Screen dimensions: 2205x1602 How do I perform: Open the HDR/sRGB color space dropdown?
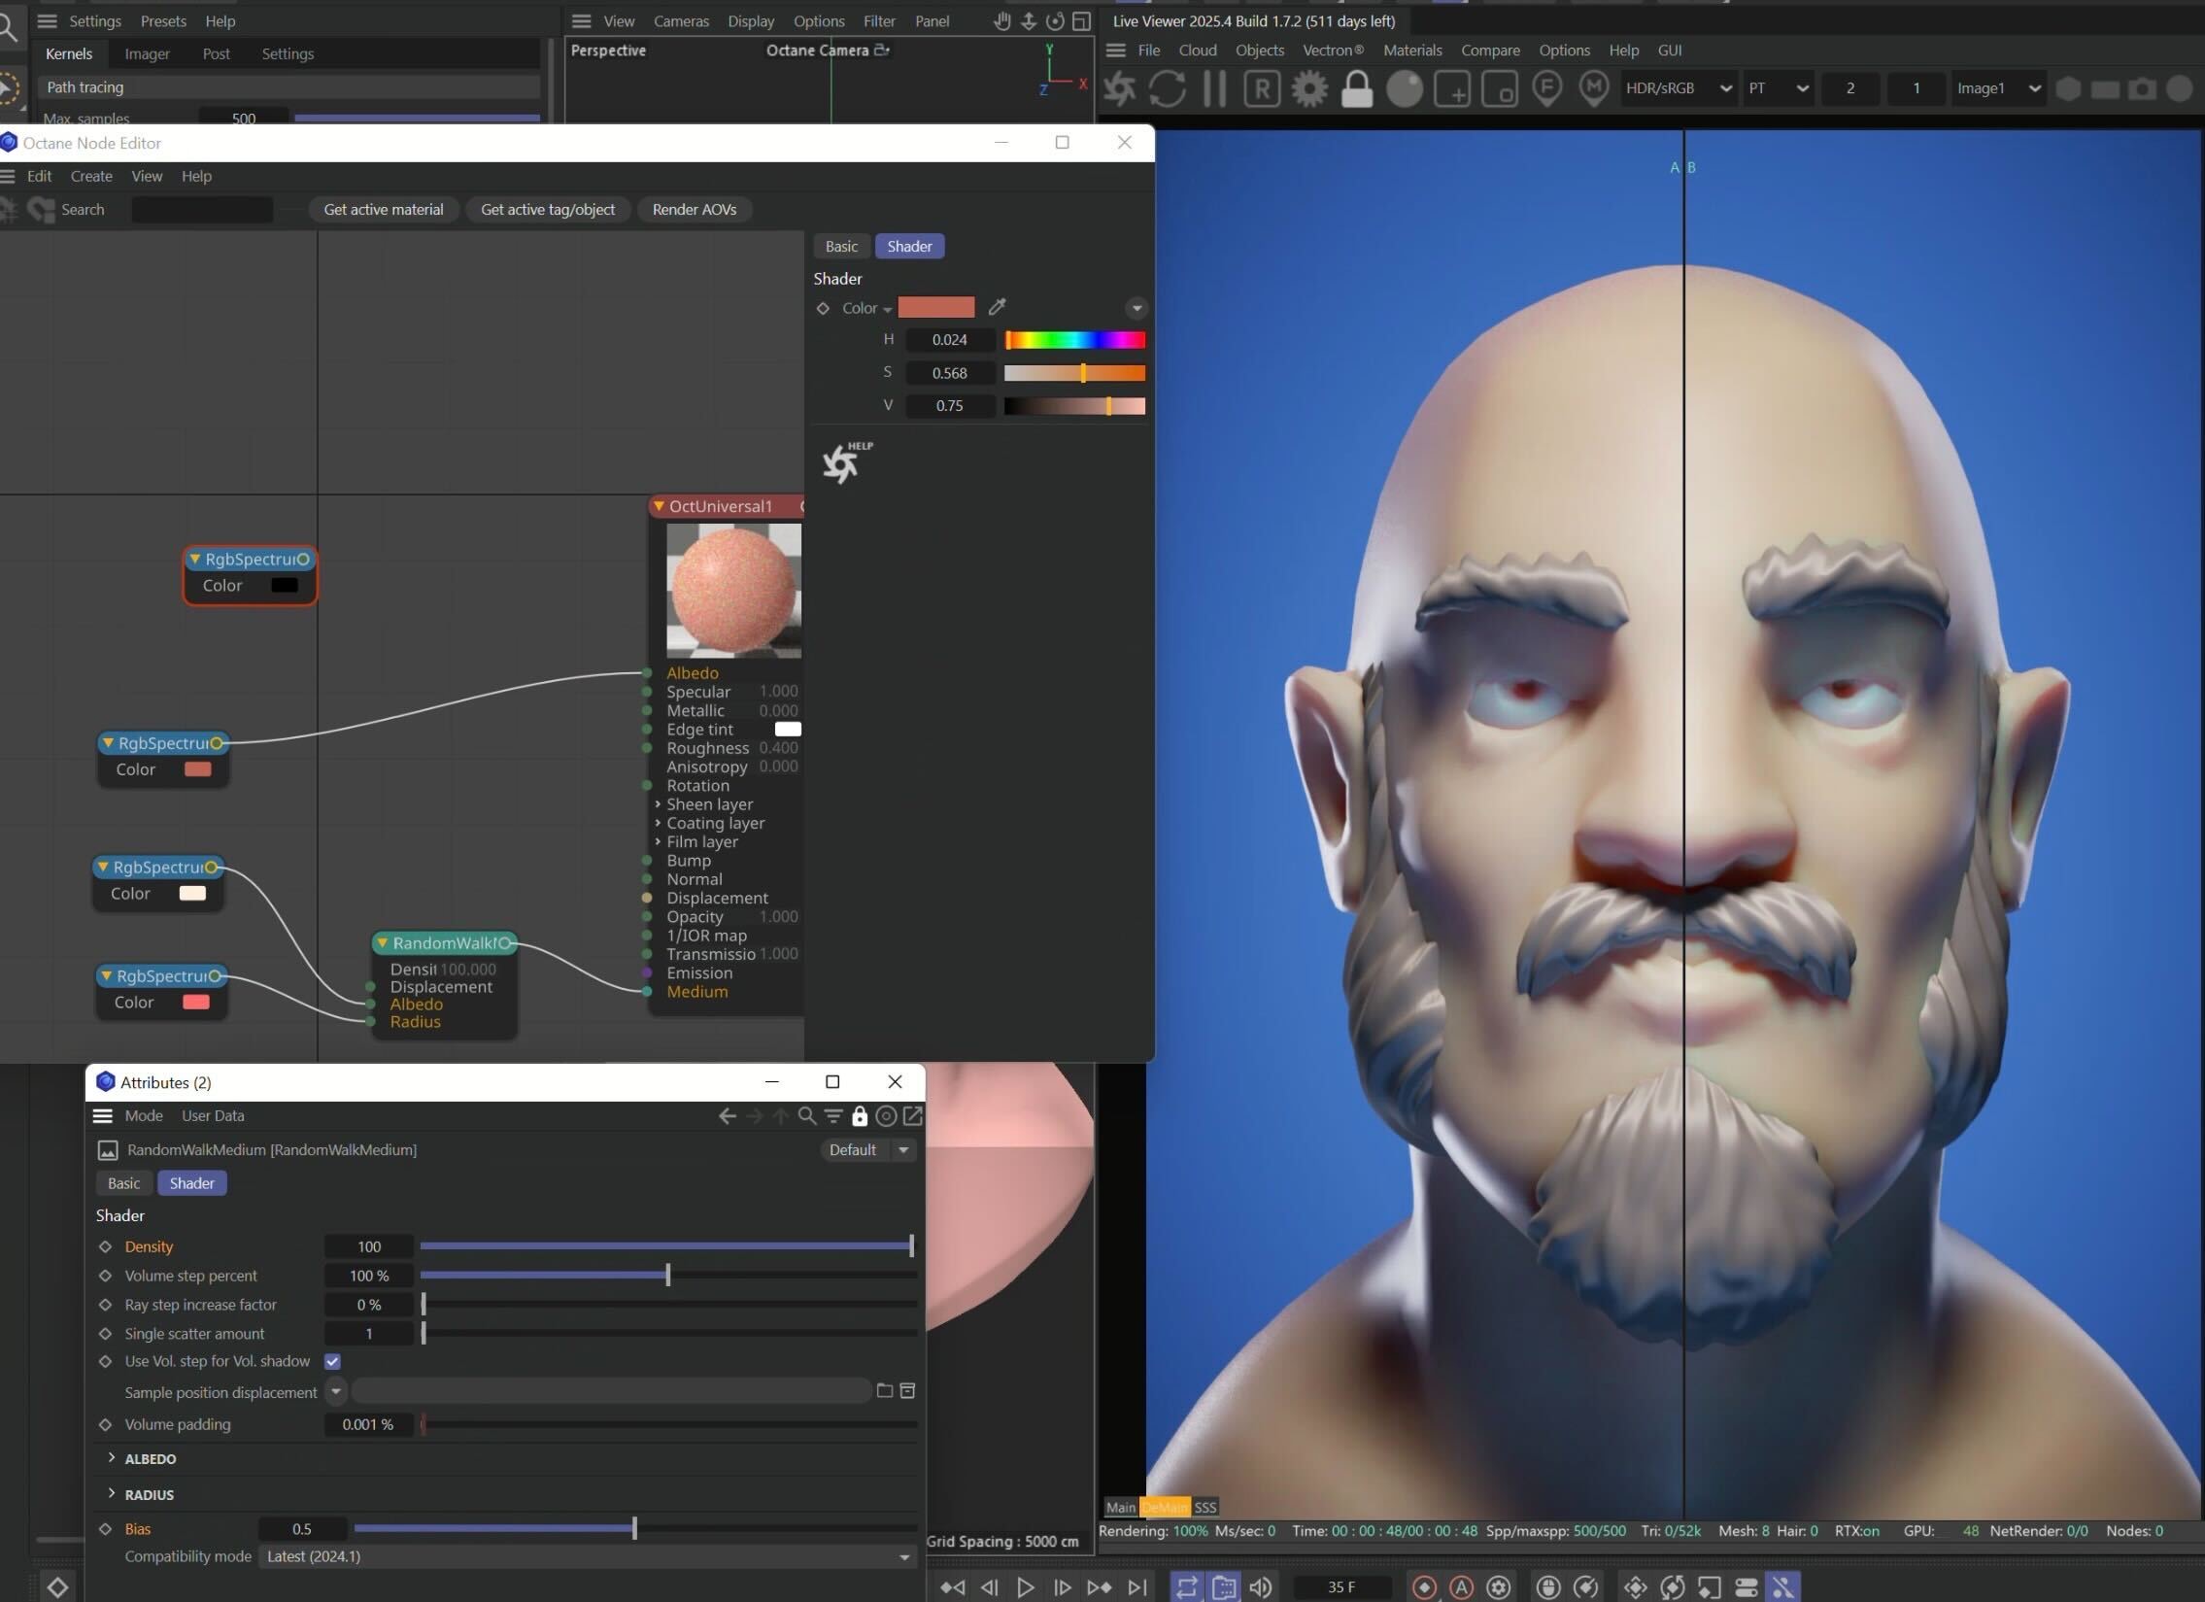tap(1679, 88)
